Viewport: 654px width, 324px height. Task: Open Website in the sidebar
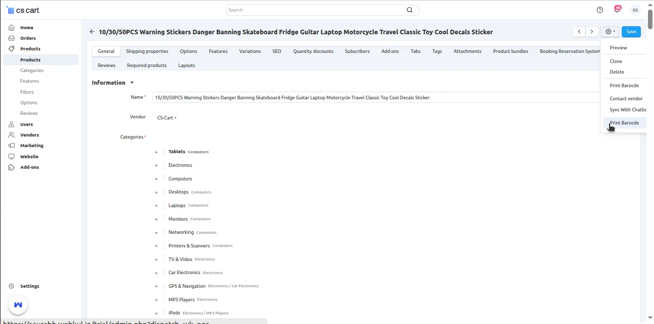pos(29,157)
